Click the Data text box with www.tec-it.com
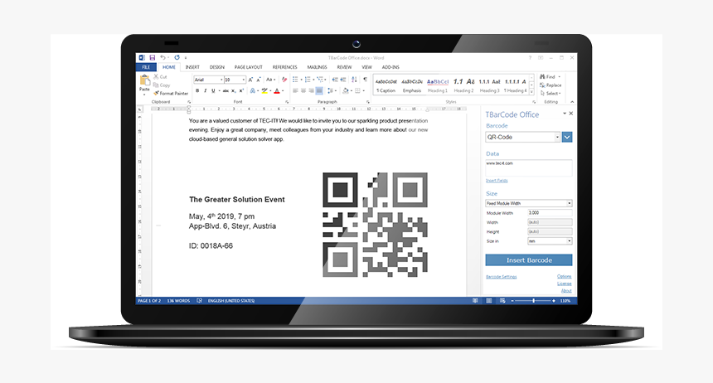The width and height of the screenshot is (713, 383). pyautogui.click(x=528, y=167)
